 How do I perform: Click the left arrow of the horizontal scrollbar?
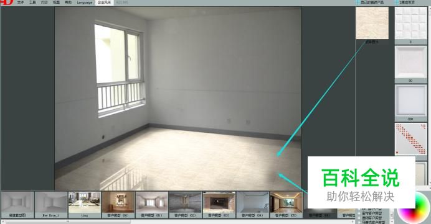(2, 222)
